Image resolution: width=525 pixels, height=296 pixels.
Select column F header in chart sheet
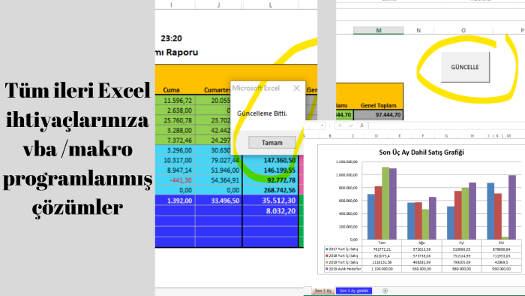click(x=423, y=136)
